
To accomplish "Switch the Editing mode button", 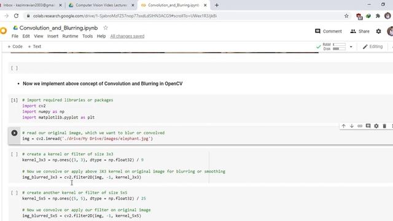I will pos(373,47).
